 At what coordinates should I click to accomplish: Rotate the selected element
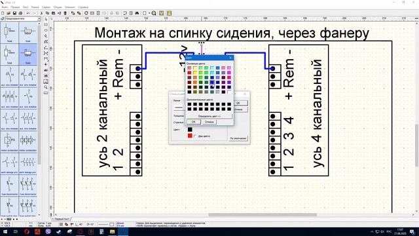coord(86,13)
